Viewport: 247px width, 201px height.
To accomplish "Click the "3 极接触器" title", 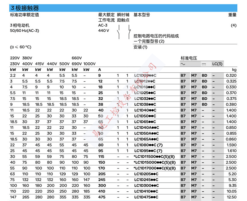I will [25, 8].
